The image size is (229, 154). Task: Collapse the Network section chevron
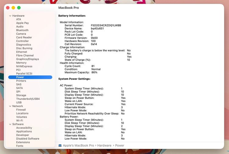coord(10,106)
